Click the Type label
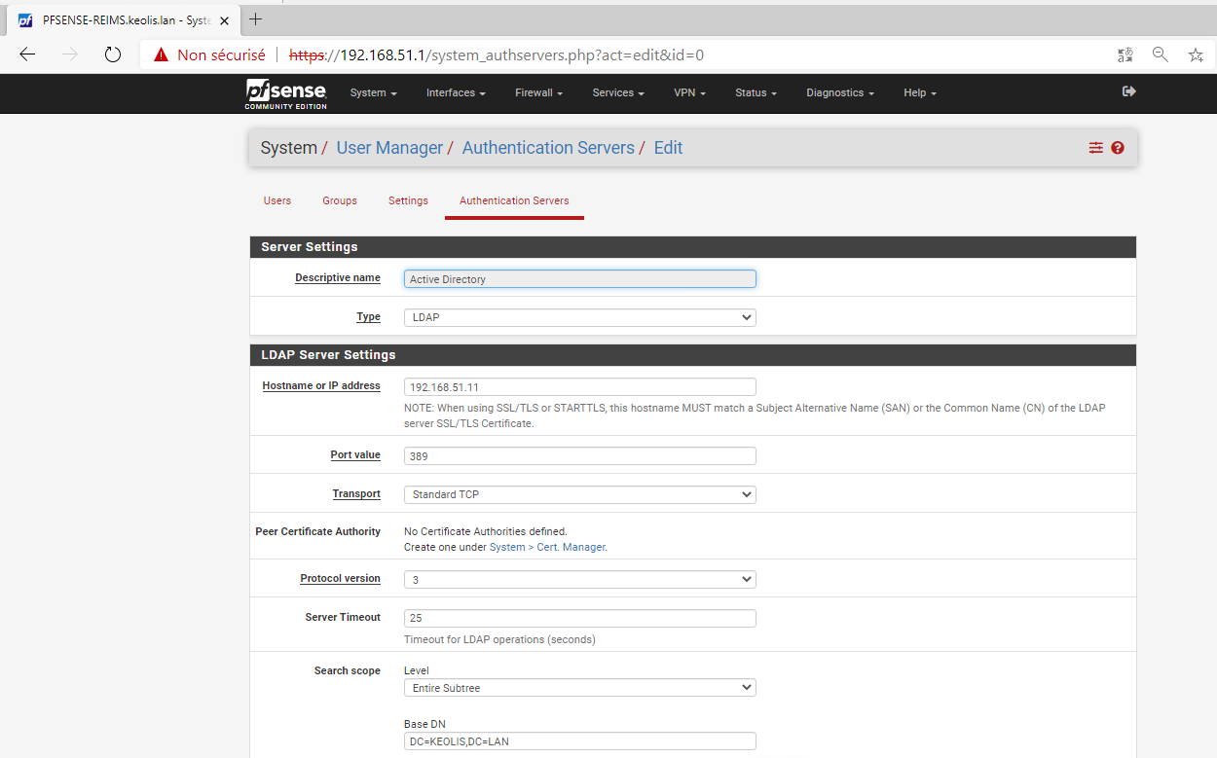This screenshot has height=758, width=1217. (x=368, y=317)
